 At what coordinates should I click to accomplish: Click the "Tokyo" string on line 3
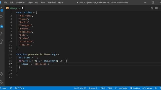coord(23,19)
